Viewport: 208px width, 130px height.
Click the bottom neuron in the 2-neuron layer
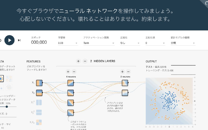125,93
